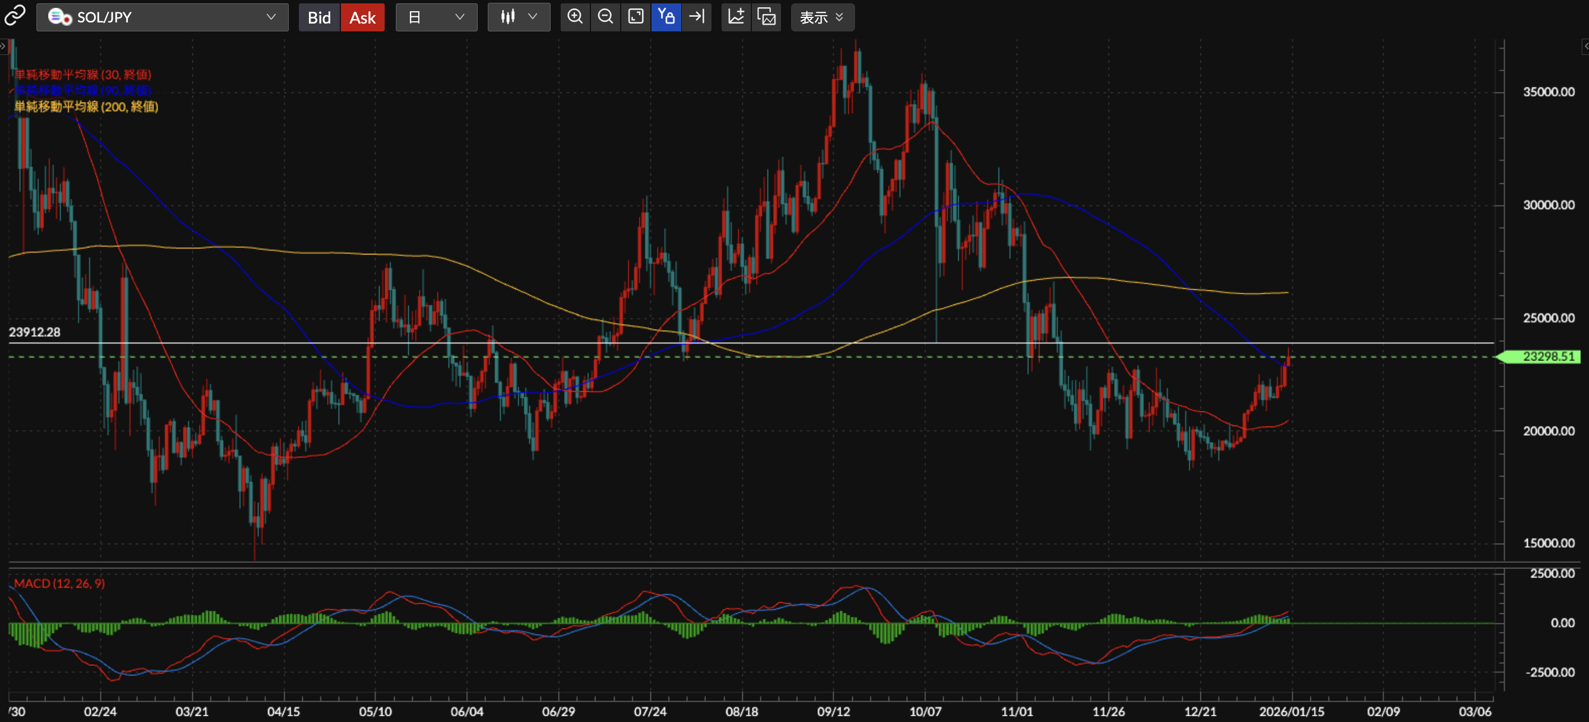Click the chain link icon
The image size is (1589, 722).
(15, 16)
